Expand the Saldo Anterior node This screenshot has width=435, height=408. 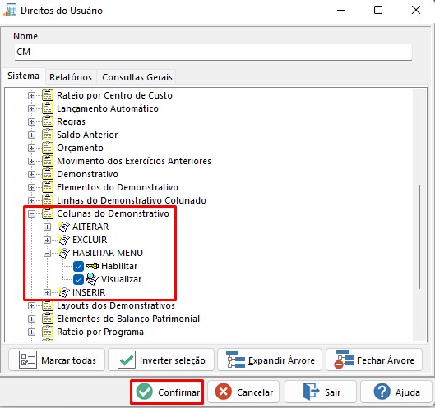point(31,135)
